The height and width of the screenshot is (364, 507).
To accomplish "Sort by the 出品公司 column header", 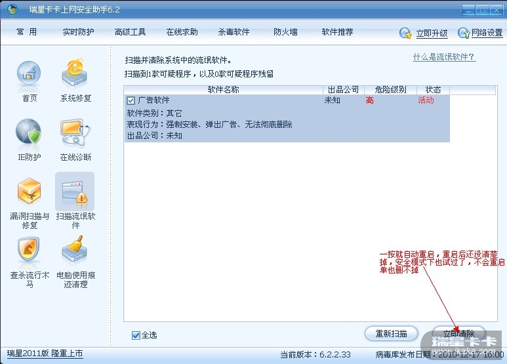I will click(x=344, y=90).
